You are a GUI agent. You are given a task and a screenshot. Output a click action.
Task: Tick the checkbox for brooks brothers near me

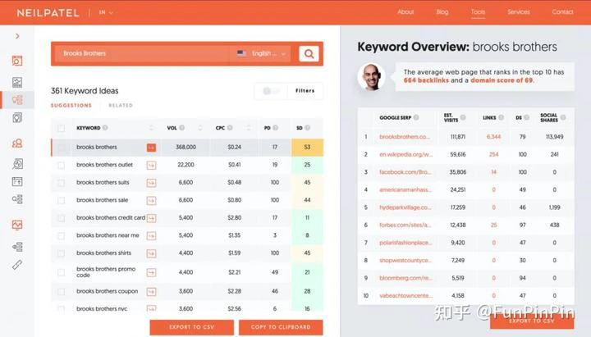click(x=61, y=236)
